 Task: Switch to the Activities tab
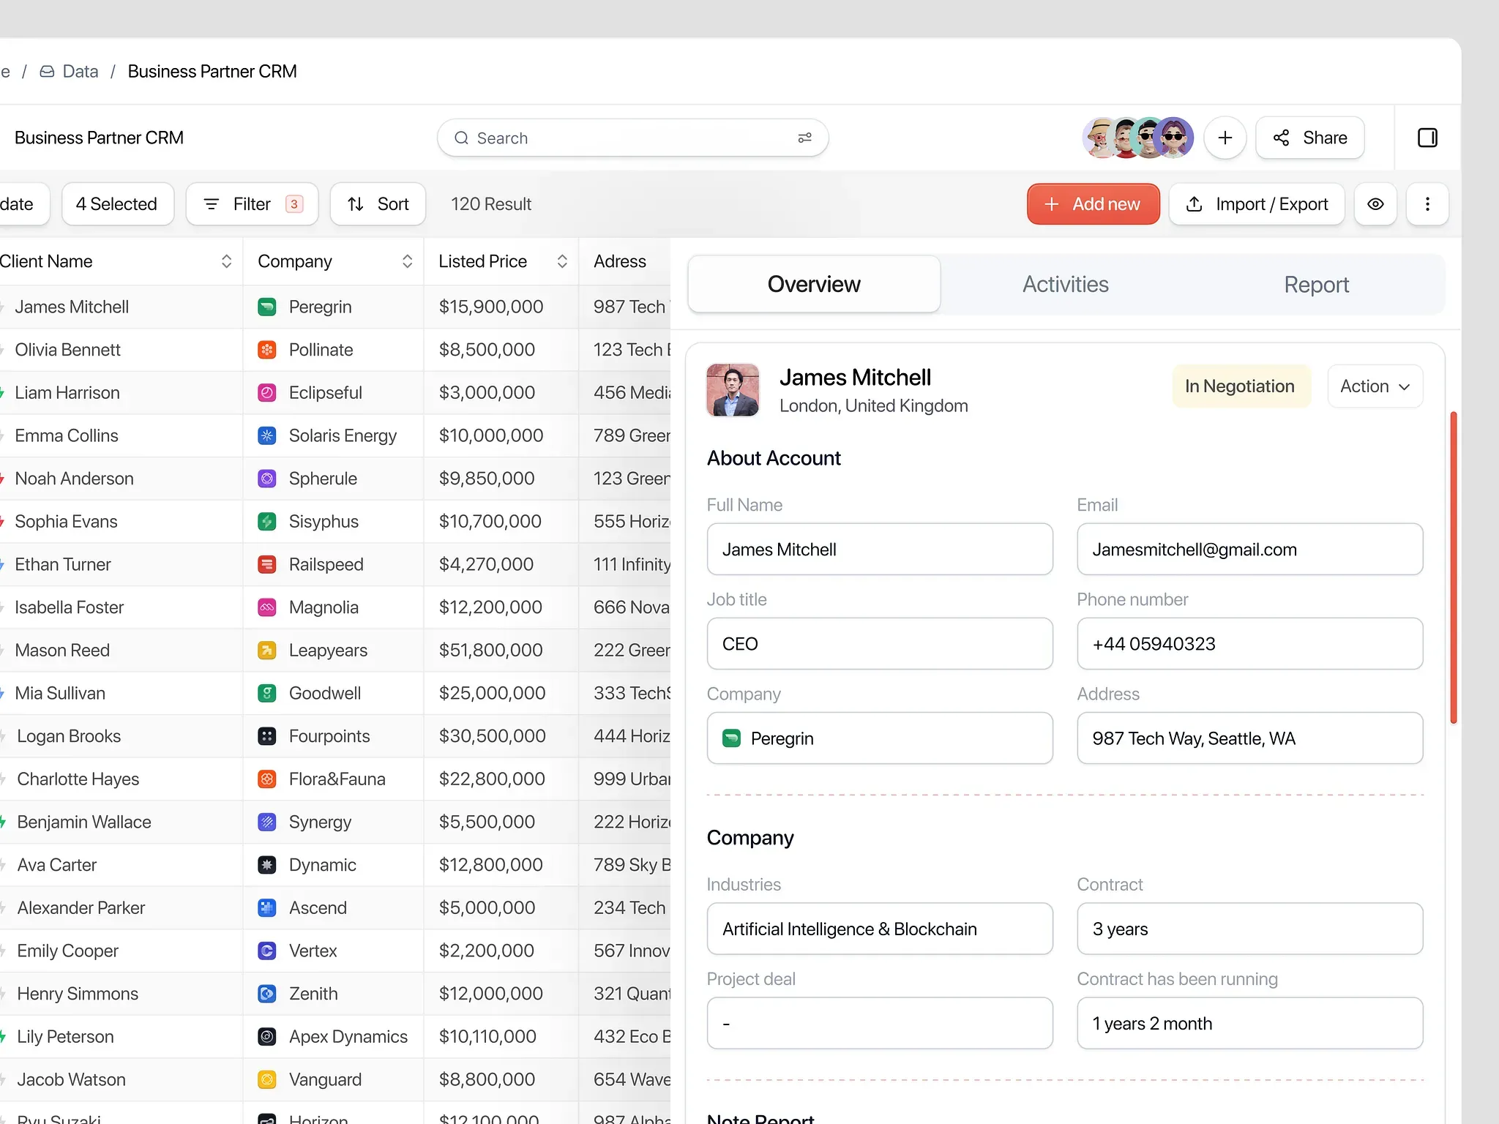point(1065,285)
